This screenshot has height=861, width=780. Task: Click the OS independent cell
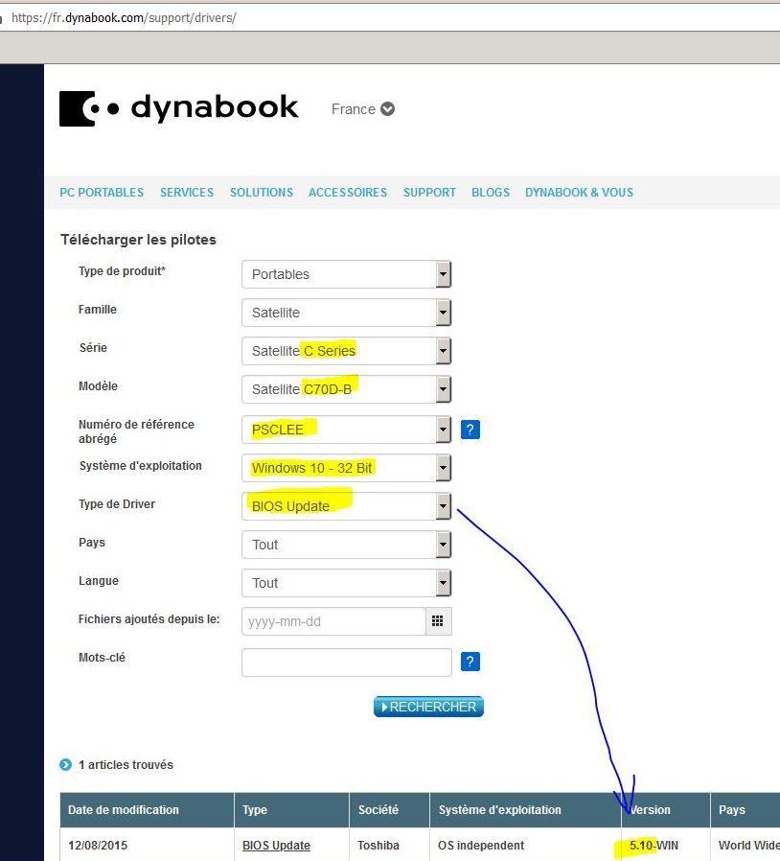point(481,845)
